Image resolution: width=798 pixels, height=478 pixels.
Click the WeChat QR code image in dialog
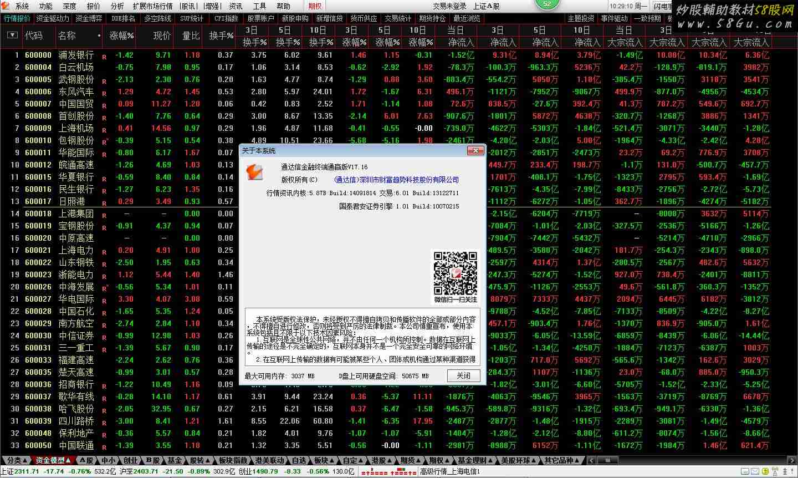456,273
